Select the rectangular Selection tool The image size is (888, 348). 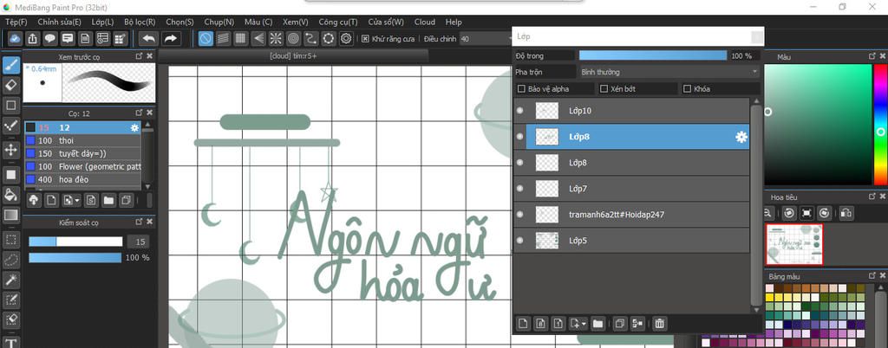11,240
